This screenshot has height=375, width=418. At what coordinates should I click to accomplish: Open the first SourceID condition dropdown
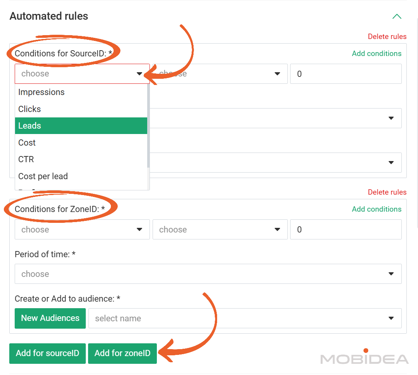pos(82,74)
